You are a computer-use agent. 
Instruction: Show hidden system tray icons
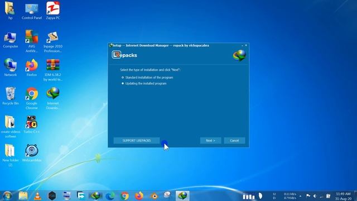pos(300,196)
